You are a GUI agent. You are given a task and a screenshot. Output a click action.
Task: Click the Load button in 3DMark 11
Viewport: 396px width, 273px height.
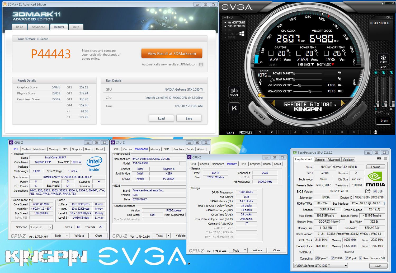tap(161, 118)
